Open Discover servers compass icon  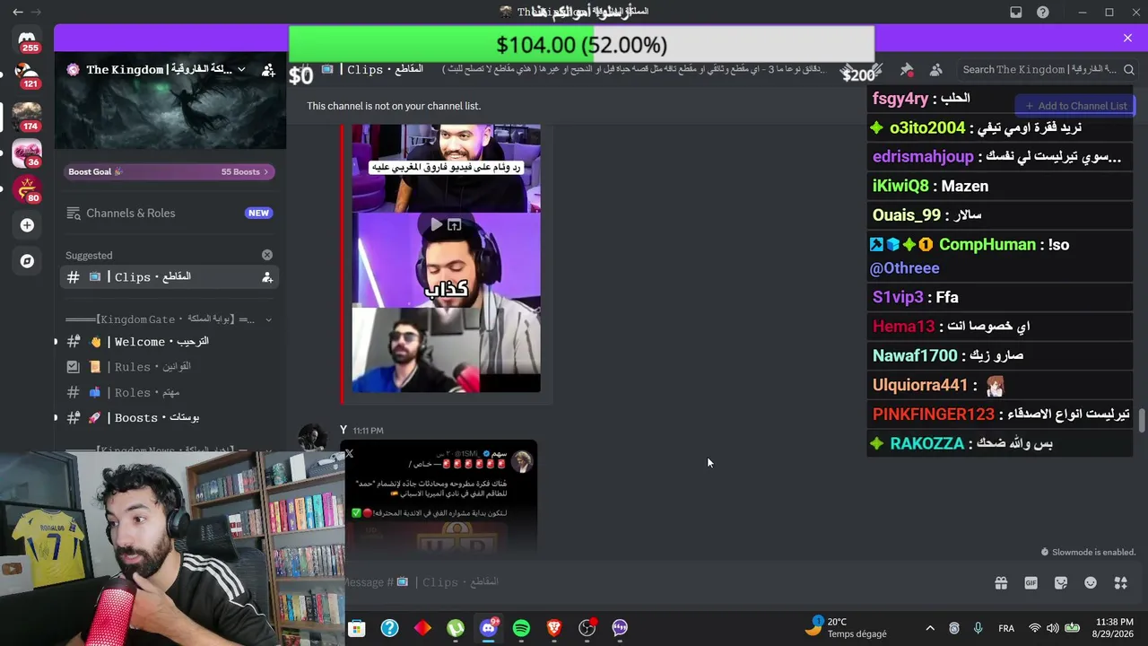coord(27,261)
